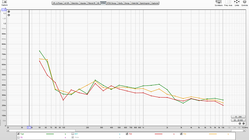Viewport: 249px width, 140px height.
Task: Click the horizontal scrollbar right arrow
Action: click(x=244, y=131)
